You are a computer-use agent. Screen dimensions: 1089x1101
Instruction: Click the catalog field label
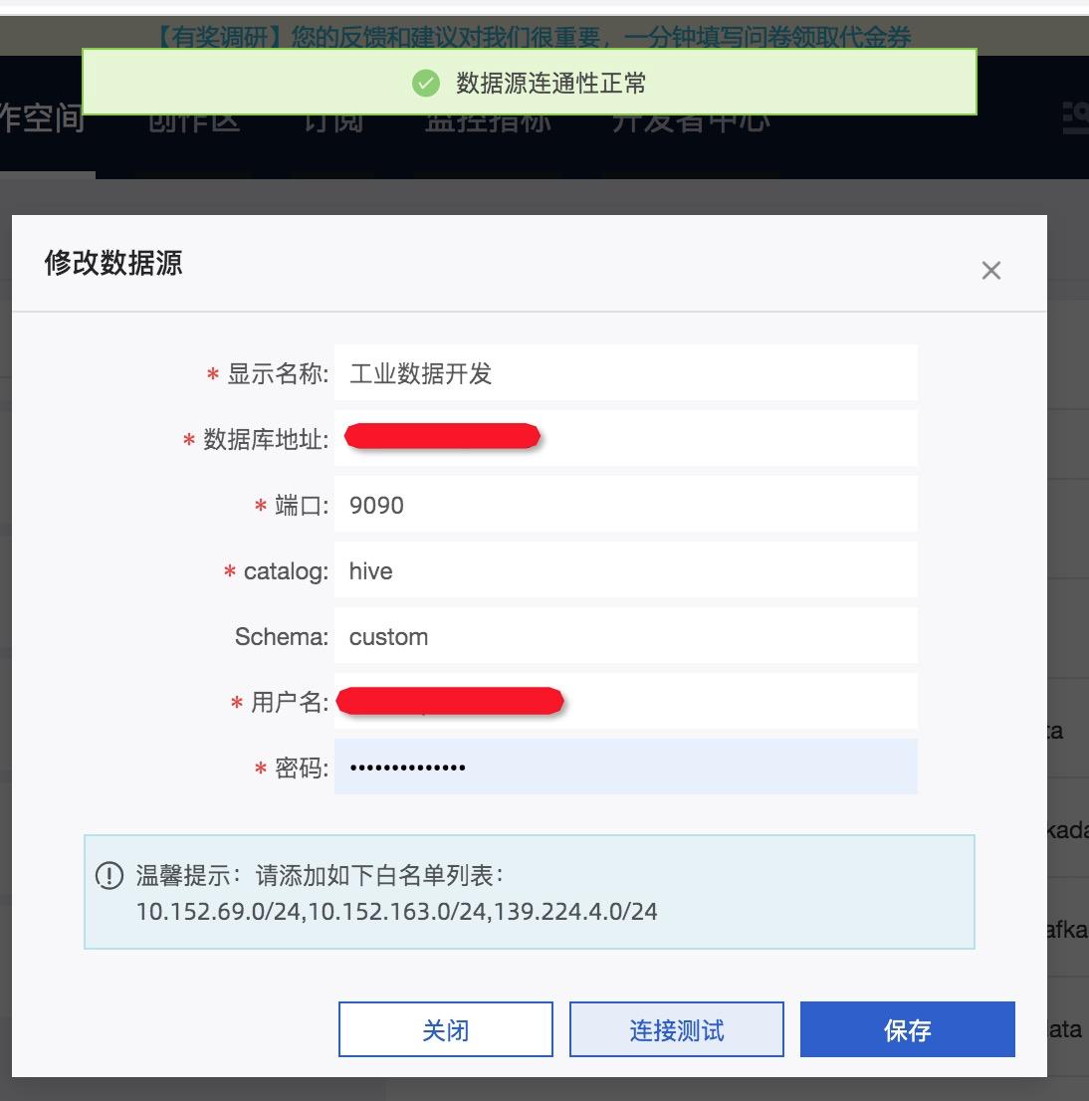coord(285,570)
